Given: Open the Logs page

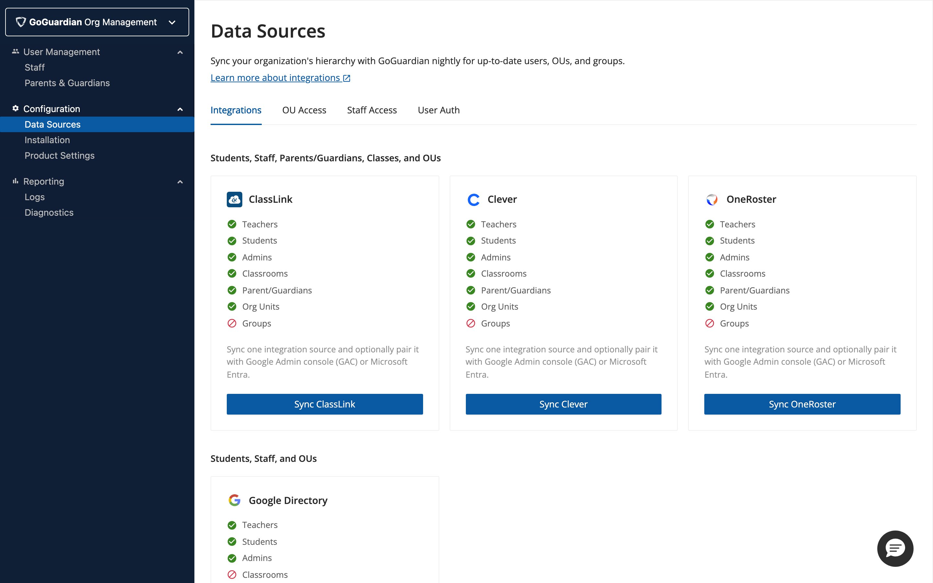Looking at the screenshot, I should [x=35, y=197].
